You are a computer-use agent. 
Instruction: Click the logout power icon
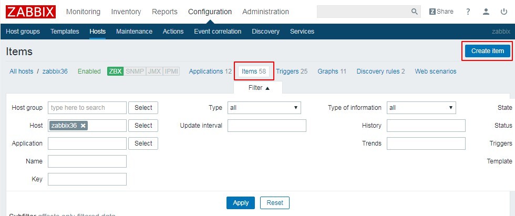point(504,12)
